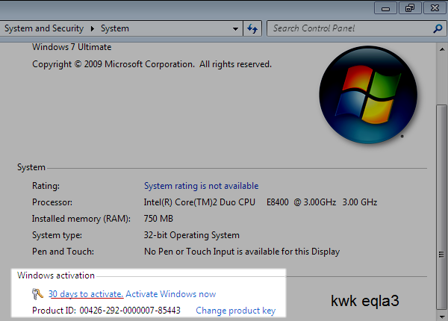448x321 pixels.
Task: Click the 'Pen and Touch:' label
Action: [x=63, y=252]
